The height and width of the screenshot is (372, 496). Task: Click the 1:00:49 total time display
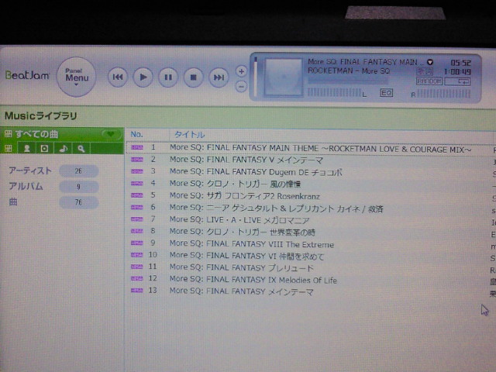click(x=458, y=72)
